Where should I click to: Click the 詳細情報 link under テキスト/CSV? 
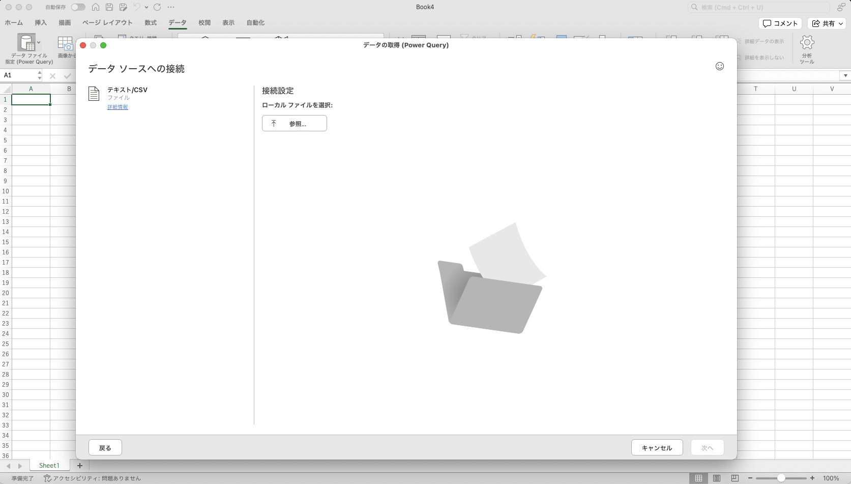pos(118,107)
